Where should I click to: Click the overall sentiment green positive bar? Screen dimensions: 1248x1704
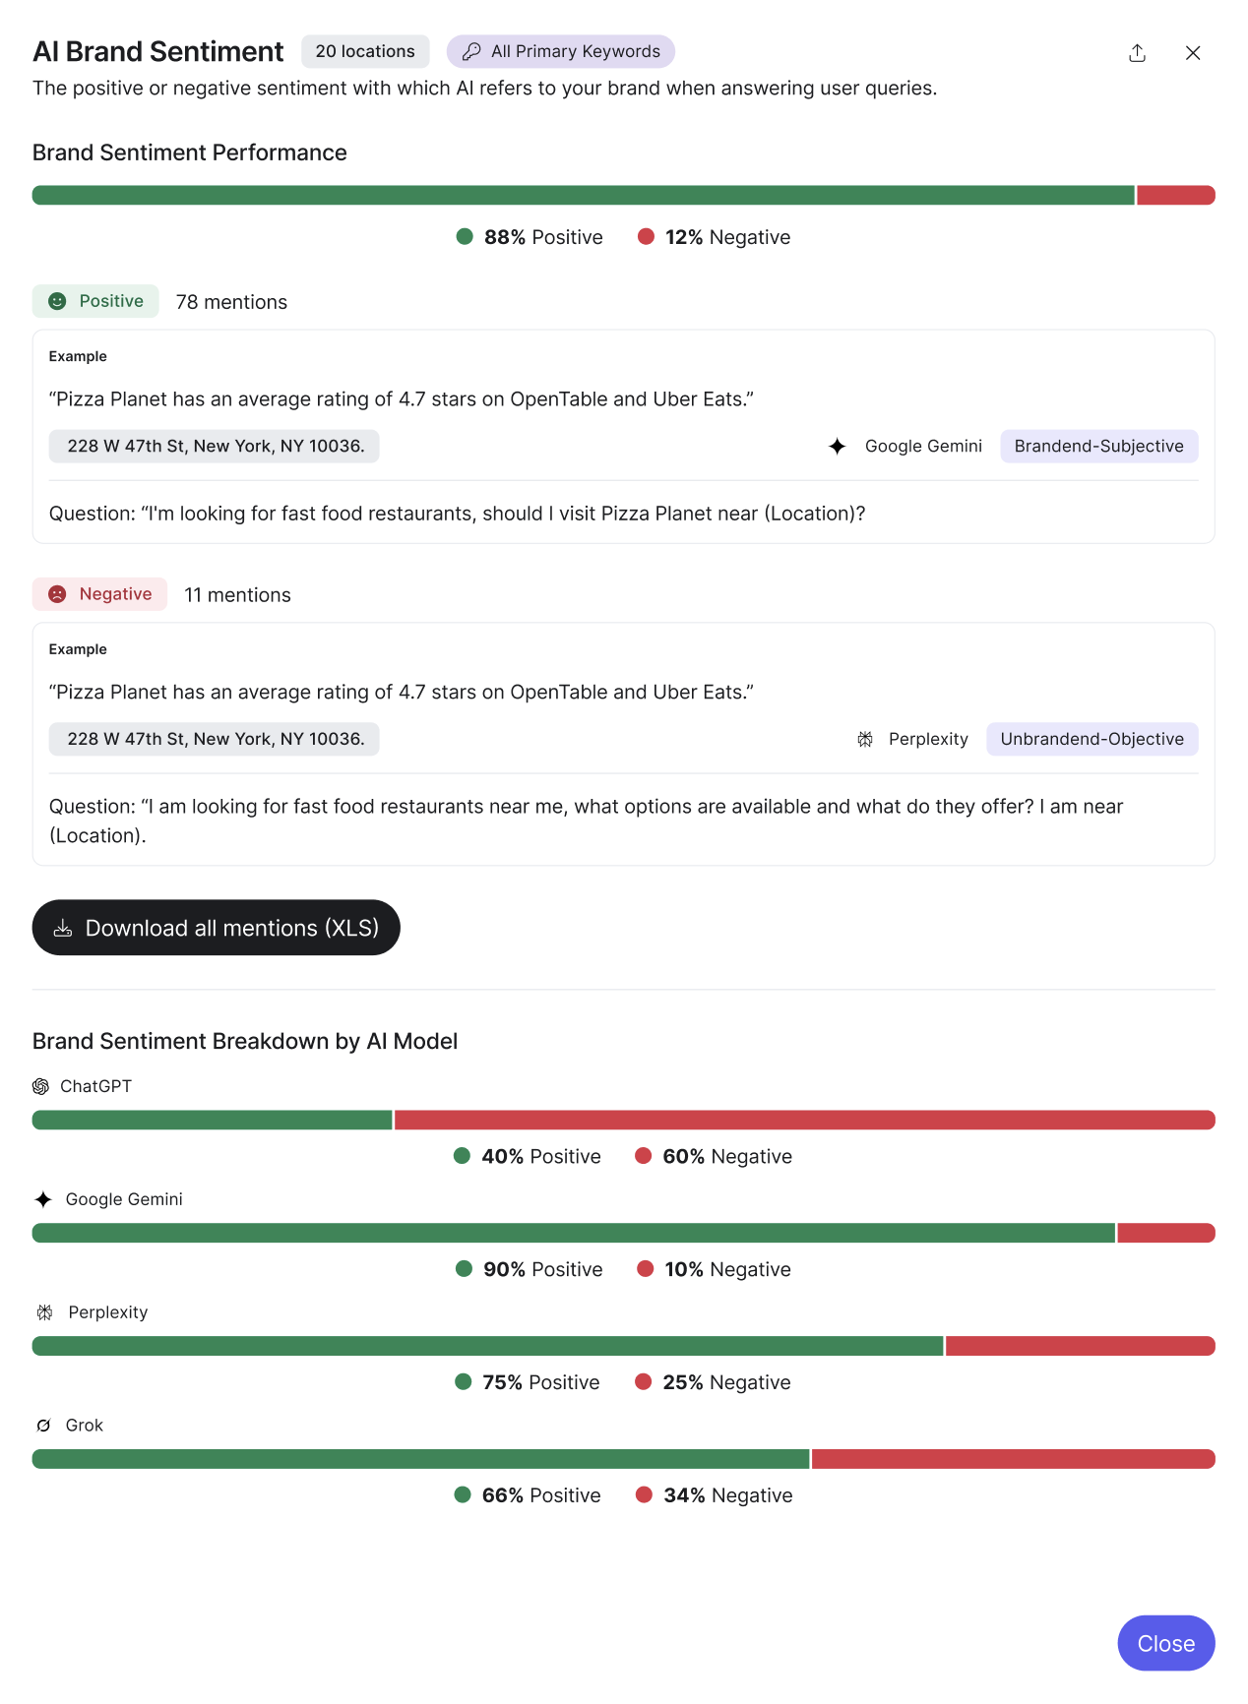[583, 195]
